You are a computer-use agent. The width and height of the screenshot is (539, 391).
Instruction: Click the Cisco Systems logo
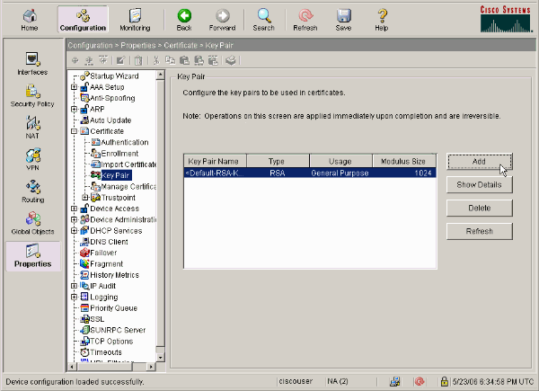505,19
